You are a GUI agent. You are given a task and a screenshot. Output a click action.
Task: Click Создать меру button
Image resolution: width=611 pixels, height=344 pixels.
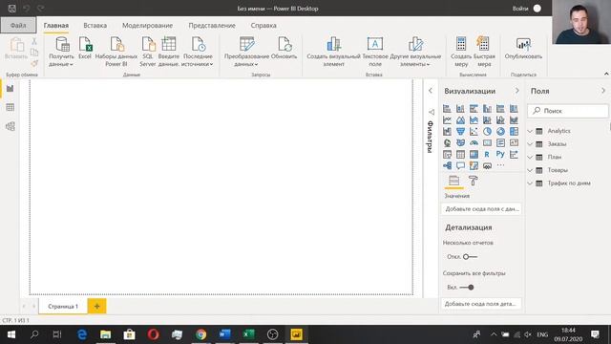tap(461, 53)
